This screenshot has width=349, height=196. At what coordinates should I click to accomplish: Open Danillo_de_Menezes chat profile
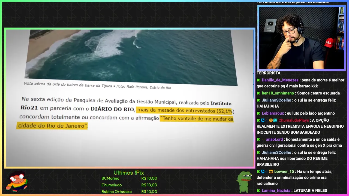(280, 80)
